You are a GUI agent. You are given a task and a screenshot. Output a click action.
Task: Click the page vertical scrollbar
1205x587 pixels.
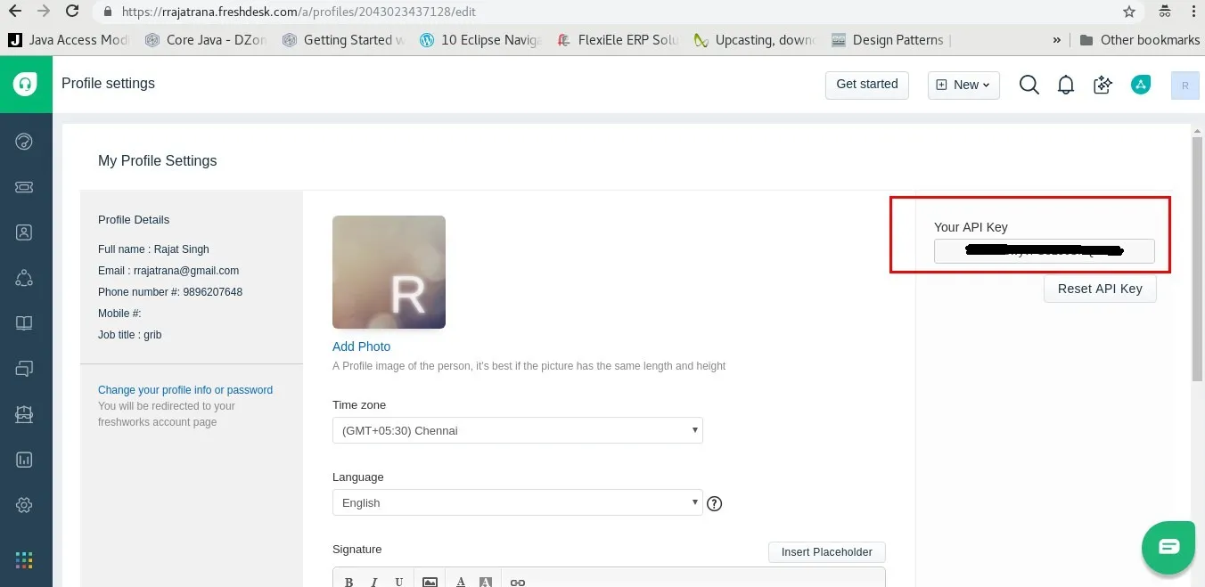pyautogui.click(x=1197, y=258)
